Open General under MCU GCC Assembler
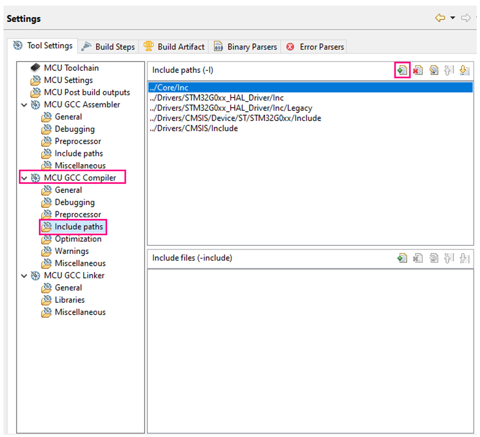480x437 pixels. (62, 117)
